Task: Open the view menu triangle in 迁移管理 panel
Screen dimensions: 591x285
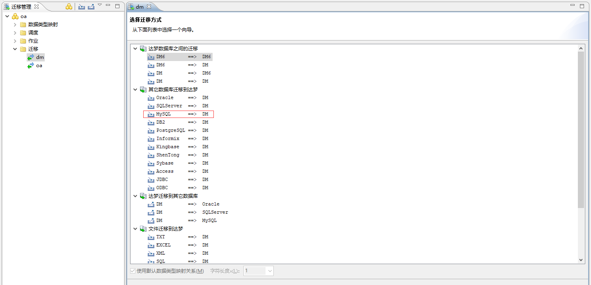Action: click(x=100, y=5)
